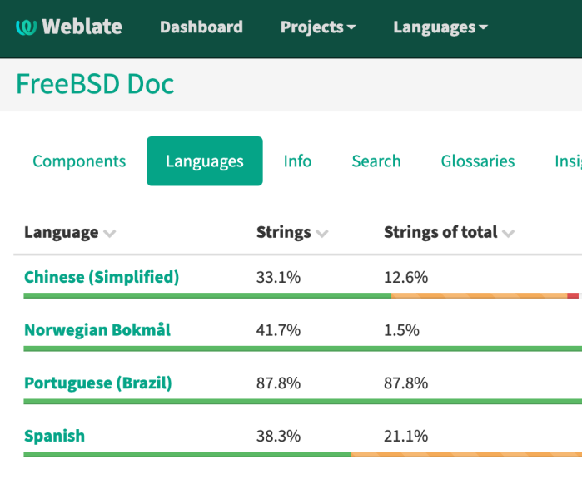Image resolution: width=582 pixels, height=499 pixels.
Task: Click the 38.3% Strings value
Action: 278,436
